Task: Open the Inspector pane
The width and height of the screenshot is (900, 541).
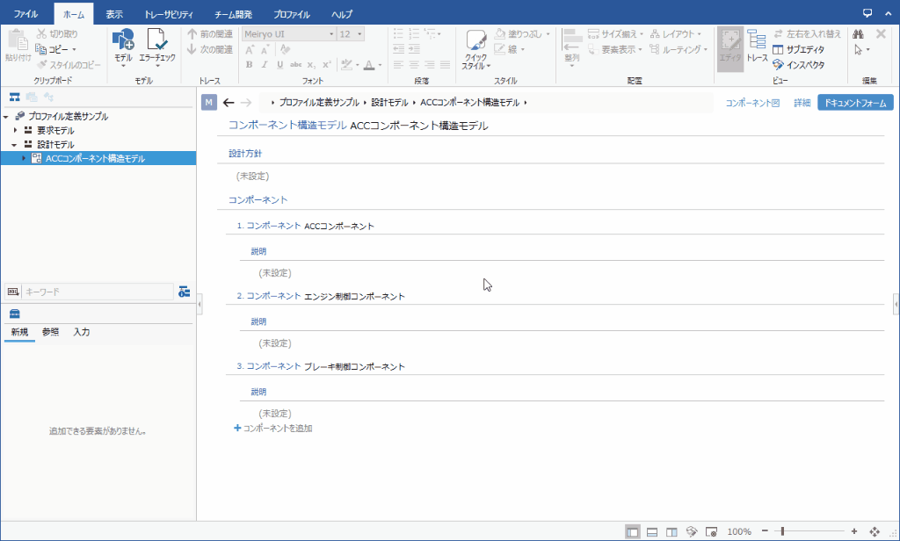Action: click(798, 64)
